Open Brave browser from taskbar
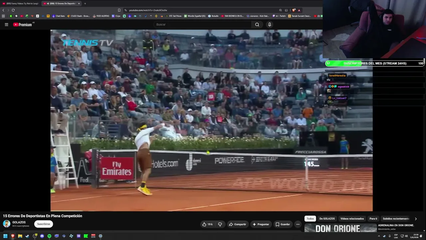 click(x=13, y=236)
